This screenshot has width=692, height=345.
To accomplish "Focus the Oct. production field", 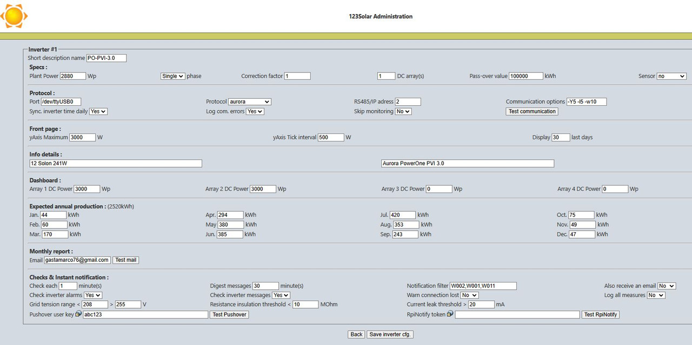I will [582, 215].
